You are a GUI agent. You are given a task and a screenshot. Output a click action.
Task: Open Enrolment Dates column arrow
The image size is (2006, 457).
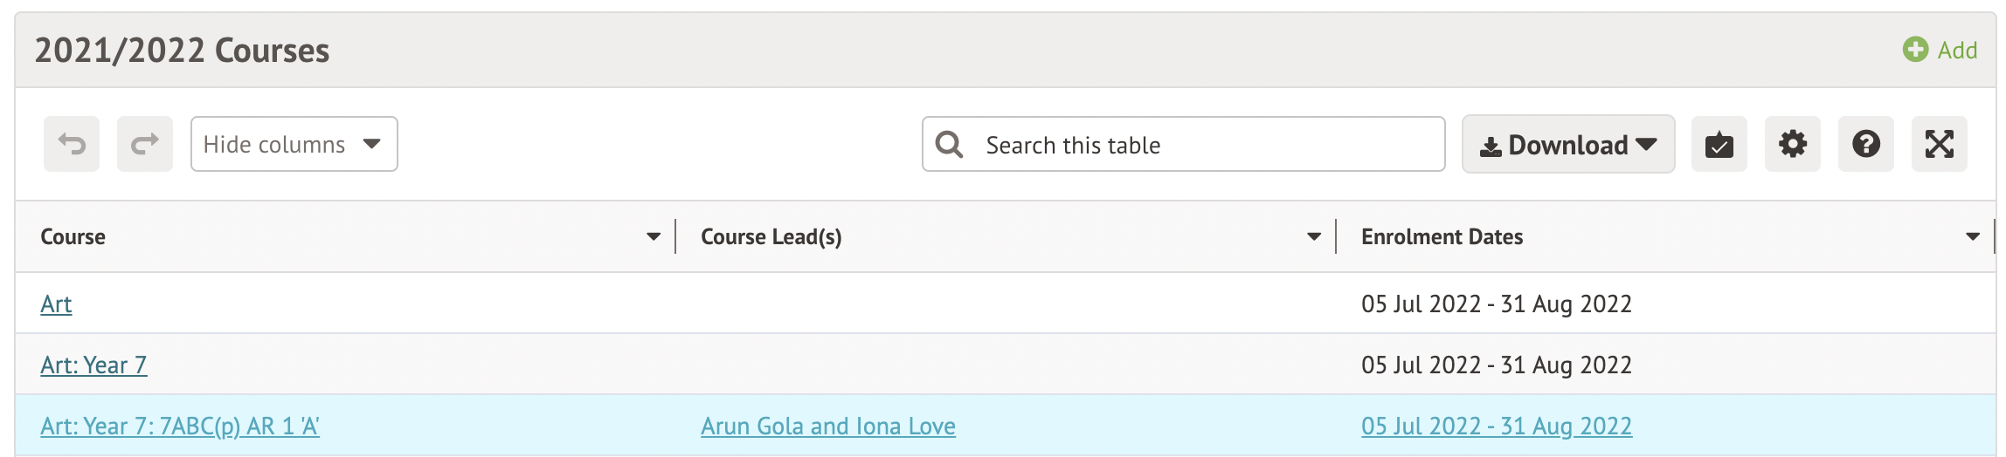pyautogui.click(x=1972, y=237)
